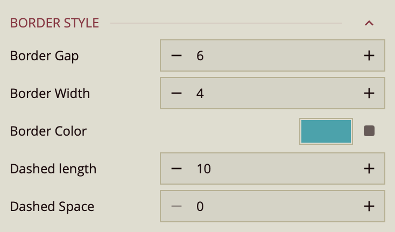The height and width of the screenshot is (232, 395).
Task: Decrease Border Gap with minus icon
Action: 177,55
